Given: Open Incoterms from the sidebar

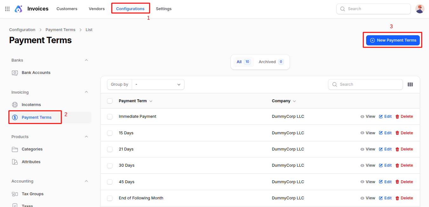Looking at the screenshot, I should pos(31,105).
